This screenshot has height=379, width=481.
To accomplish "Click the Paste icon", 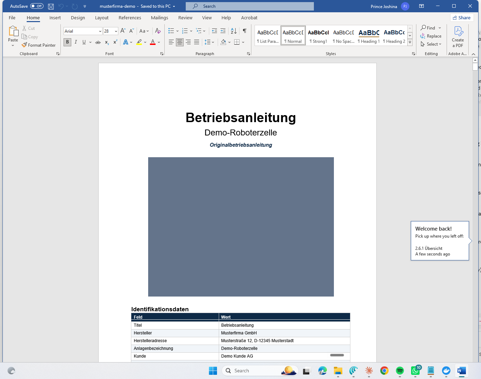I will [x=13, y=31].
